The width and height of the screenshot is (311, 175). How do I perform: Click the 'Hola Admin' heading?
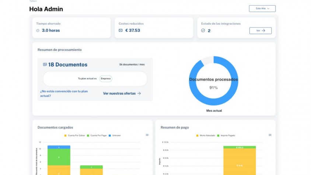[x=46, y=9]
